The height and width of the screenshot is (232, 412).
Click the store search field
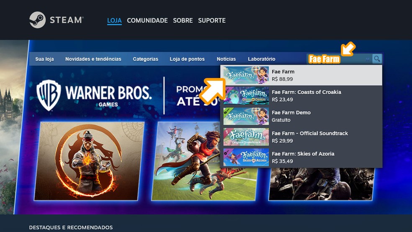tap(339, 59)
